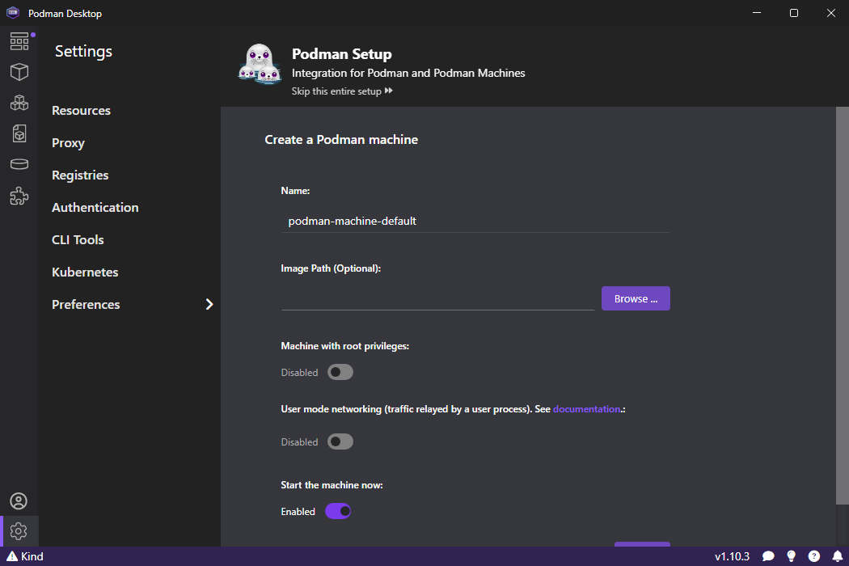
Task: Open the Images icon in sidebar
Action: (x=19, y=133)
